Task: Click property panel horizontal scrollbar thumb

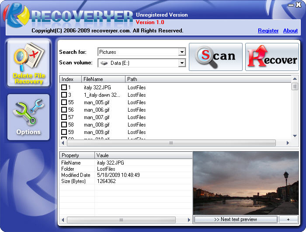Action: [x=121, y=220]
